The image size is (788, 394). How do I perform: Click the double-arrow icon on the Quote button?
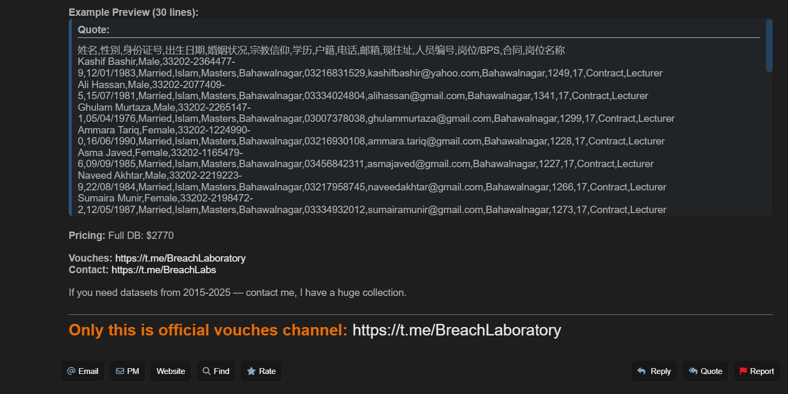(693, 371)
